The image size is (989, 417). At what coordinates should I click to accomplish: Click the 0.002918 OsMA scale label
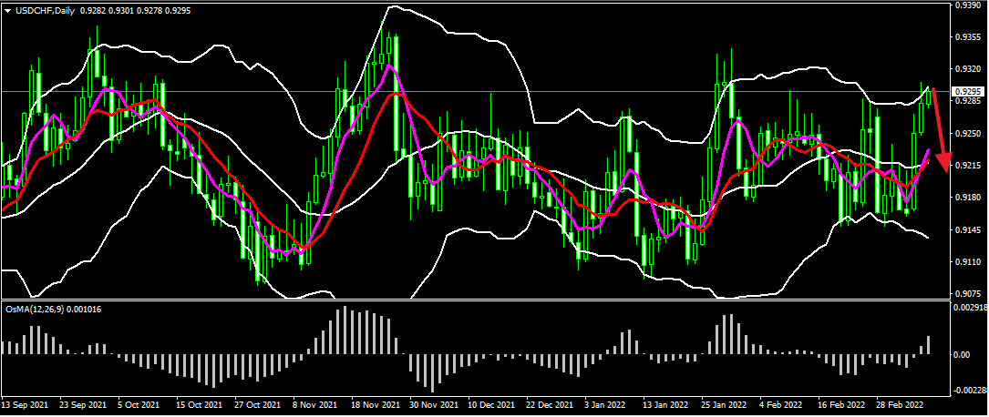click(969, 310)
